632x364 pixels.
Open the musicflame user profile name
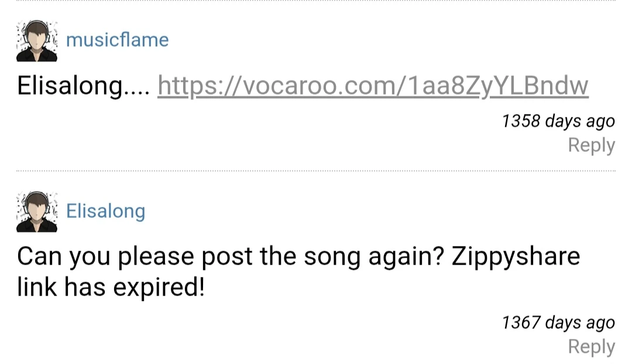(x=117, y=40)
